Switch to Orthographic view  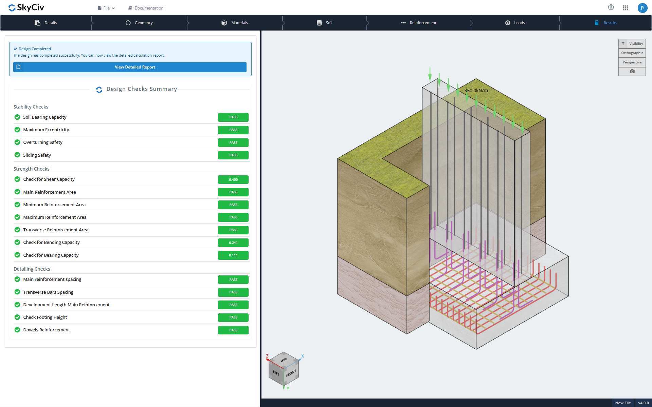632,53
